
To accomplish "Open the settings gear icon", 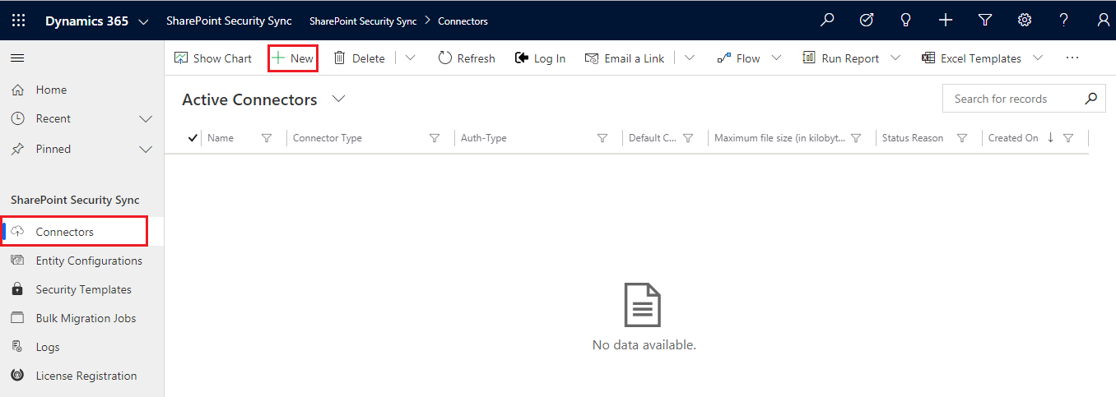I will point(1025,21).
